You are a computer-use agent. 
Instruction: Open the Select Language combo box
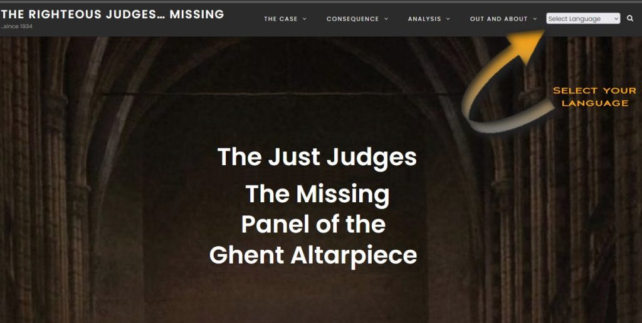(x=583, y=18)
